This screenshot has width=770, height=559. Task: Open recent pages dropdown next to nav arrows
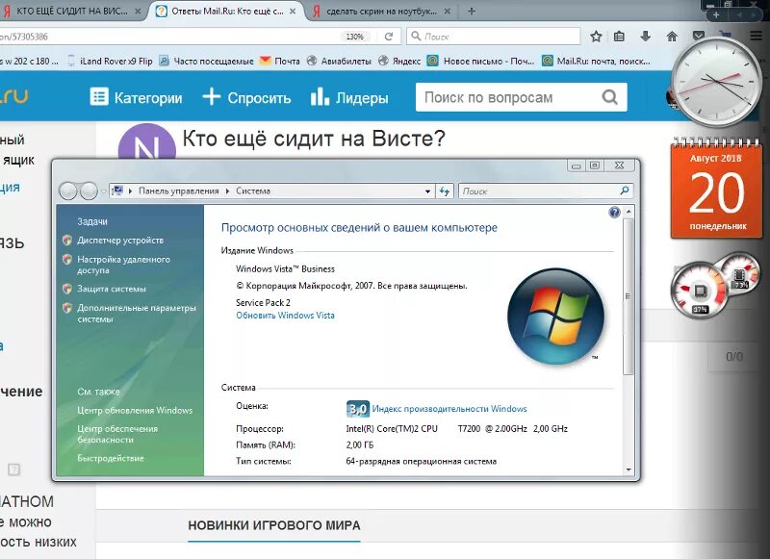click(x=104, y=191)
